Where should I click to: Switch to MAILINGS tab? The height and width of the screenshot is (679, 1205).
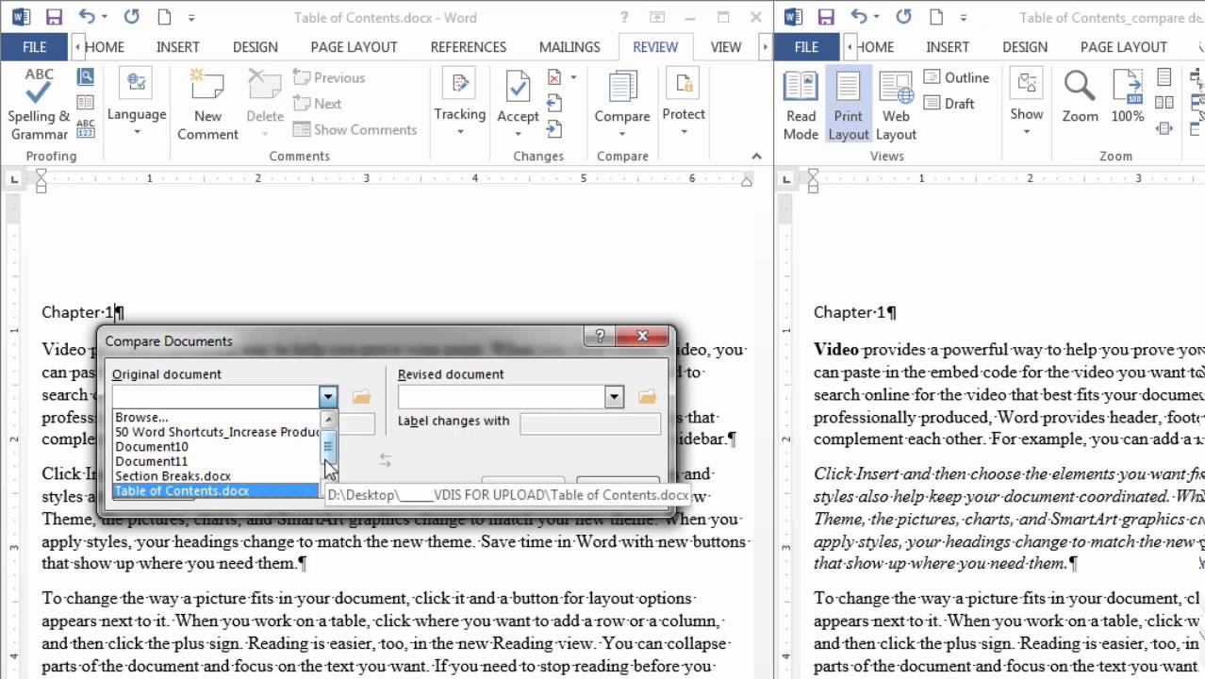[x=569, y=47]
